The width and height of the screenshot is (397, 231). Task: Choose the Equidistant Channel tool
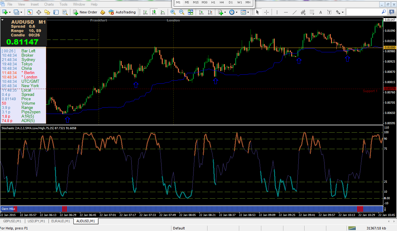(x=303, y=12)
